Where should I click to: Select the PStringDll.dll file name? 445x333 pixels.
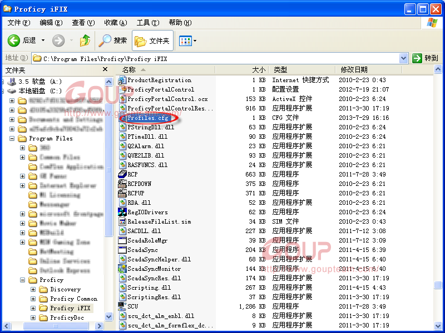[x=151, y=128]
